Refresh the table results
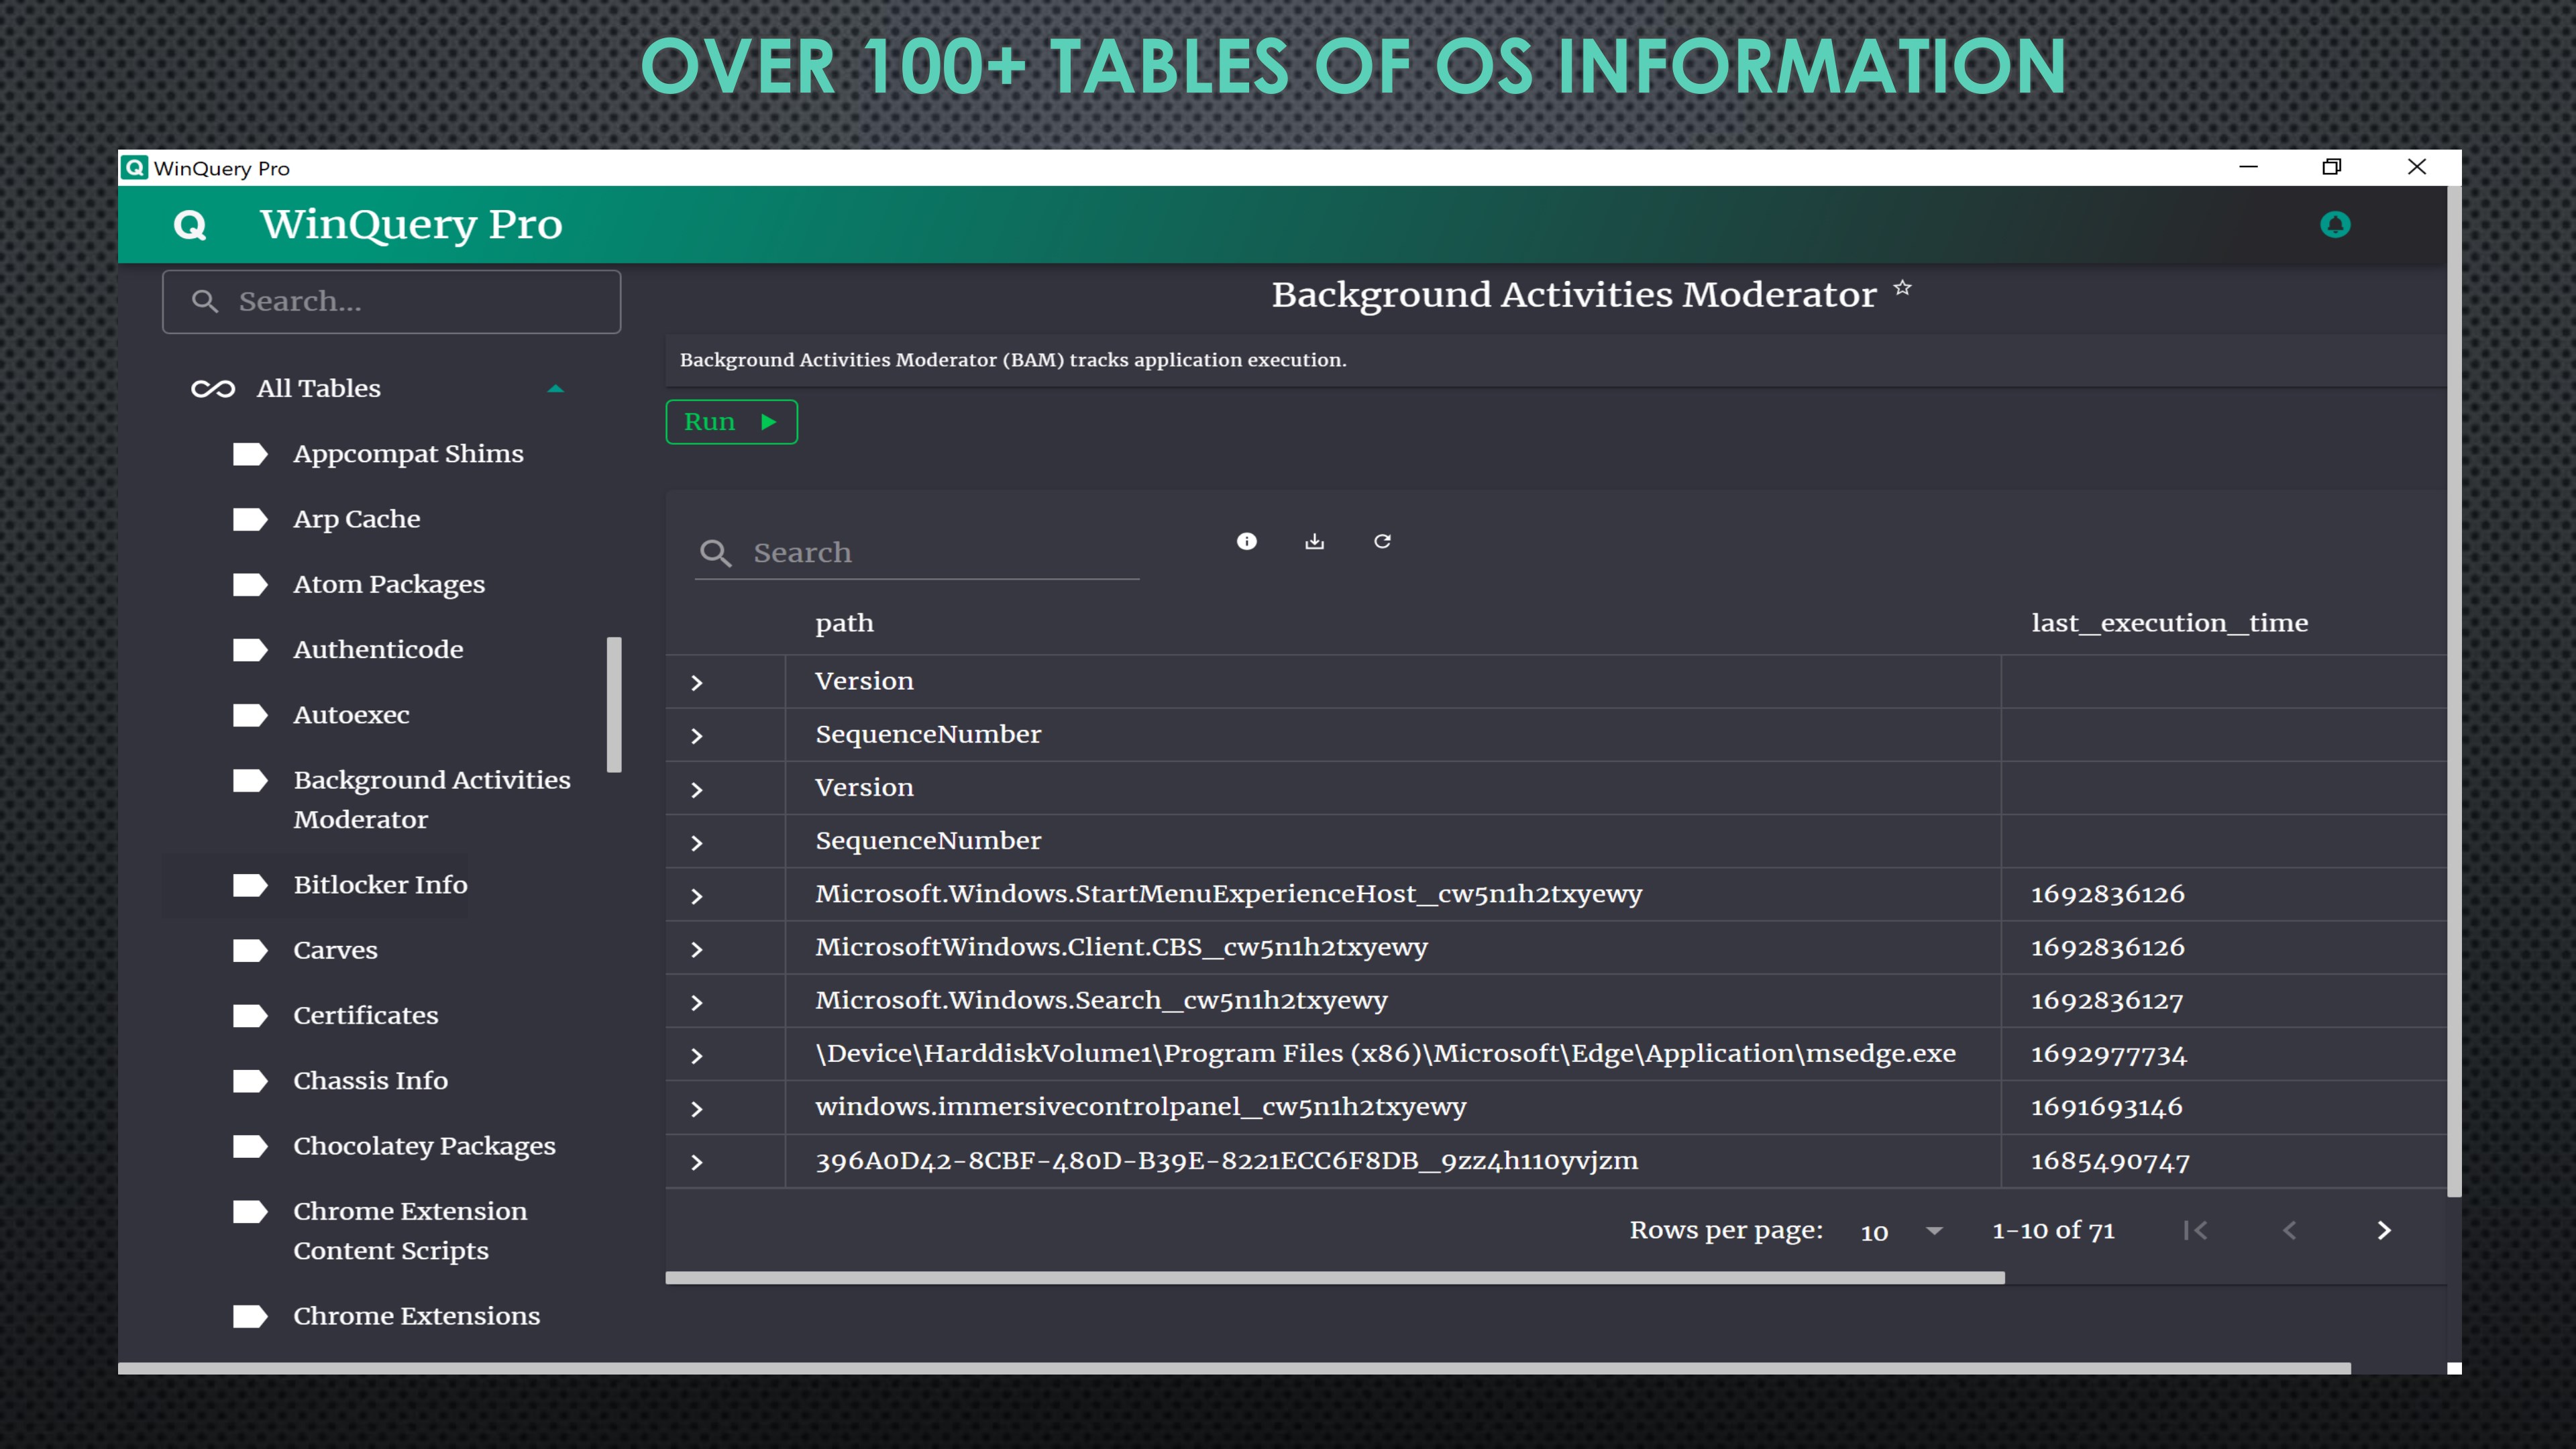The image size is (2576, 1449). point(1382,541)
